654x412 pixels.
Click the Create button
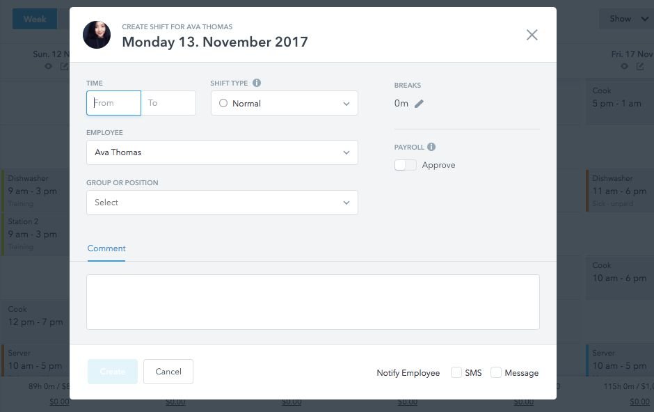click(113, 372)
